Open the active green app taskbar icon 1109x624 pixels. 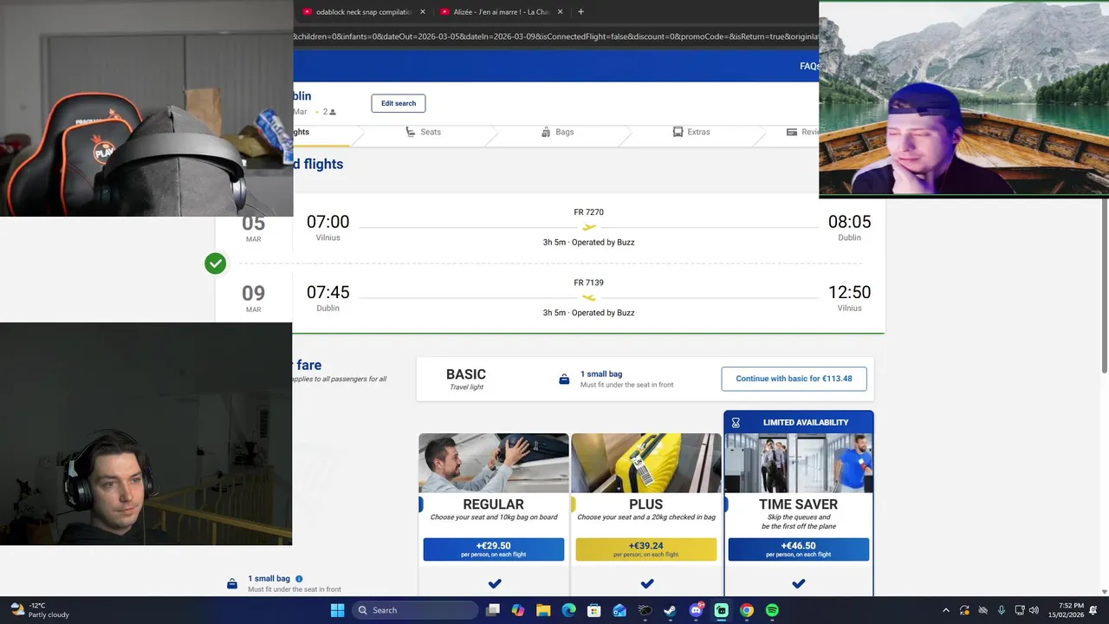[x=721, y=610]
